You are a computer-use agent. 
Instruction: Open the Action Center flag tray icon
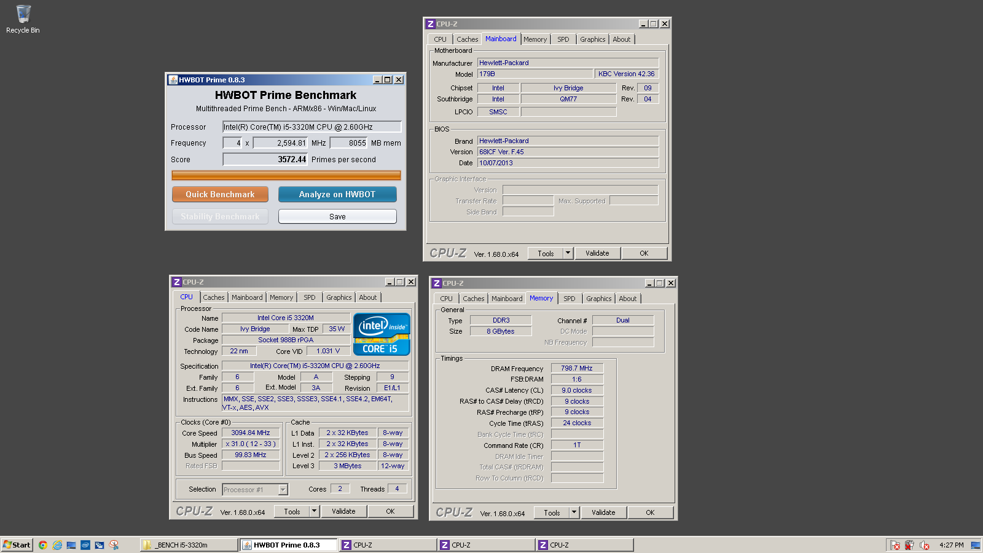coord(895,545)
